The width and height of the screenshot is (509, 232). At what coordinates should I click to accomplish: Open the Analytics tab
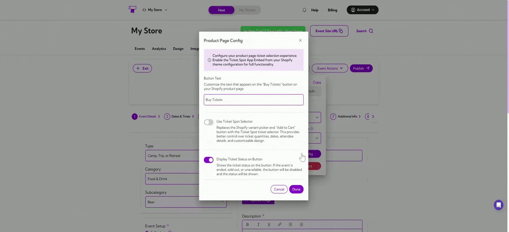159,49
